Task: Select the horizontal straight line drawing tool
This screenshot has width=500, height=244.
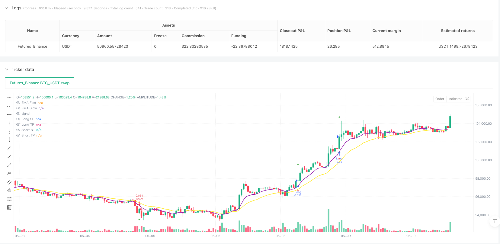Action: (x=9, y=98)
